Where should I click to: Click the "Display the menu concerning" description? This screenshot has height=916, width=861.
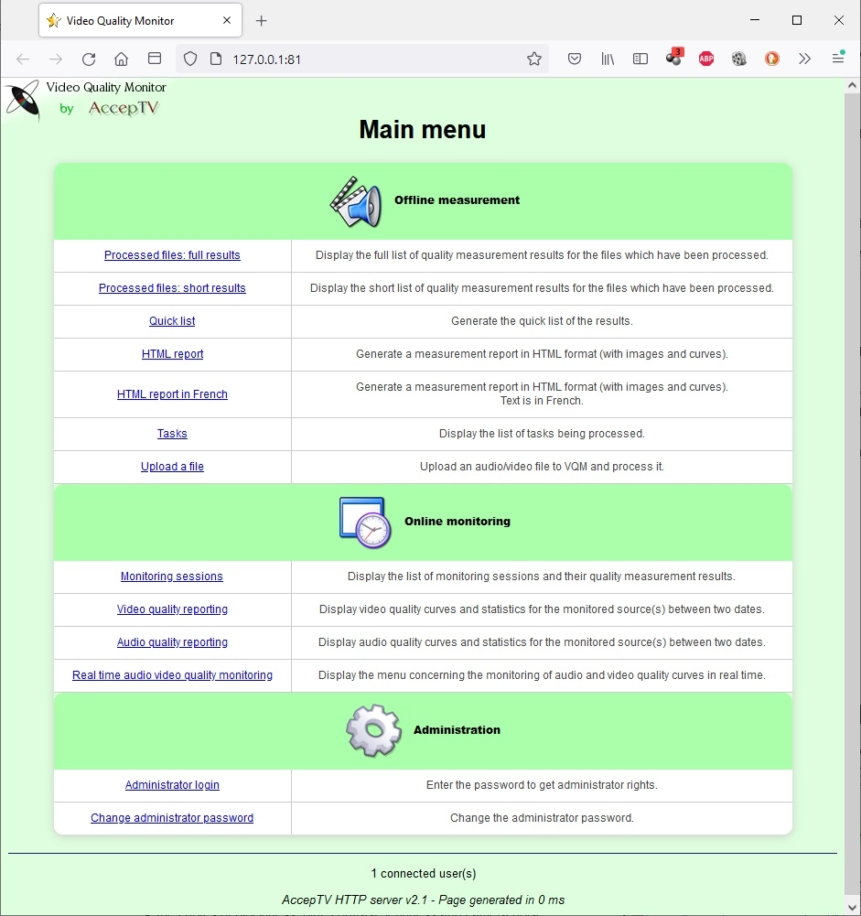click(542, 674)
